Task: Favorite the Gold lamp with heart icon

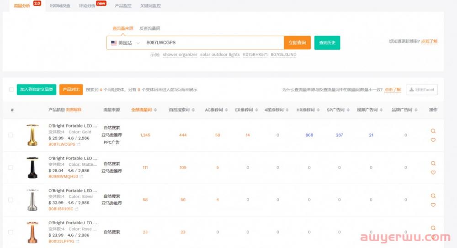Action: (433, 140)
